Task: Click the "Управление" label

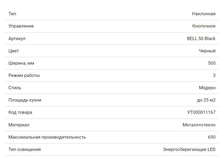Action: [21, 26]
